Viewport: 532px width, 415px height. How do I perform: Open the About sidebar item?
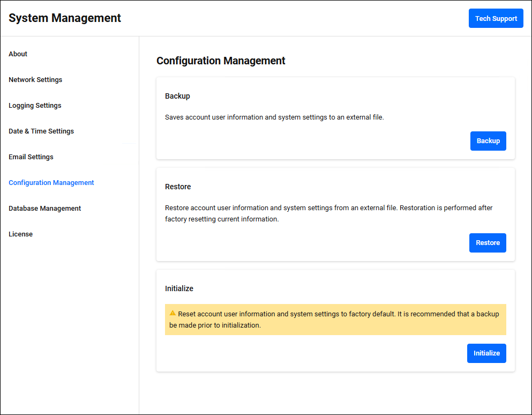point(18,54)
